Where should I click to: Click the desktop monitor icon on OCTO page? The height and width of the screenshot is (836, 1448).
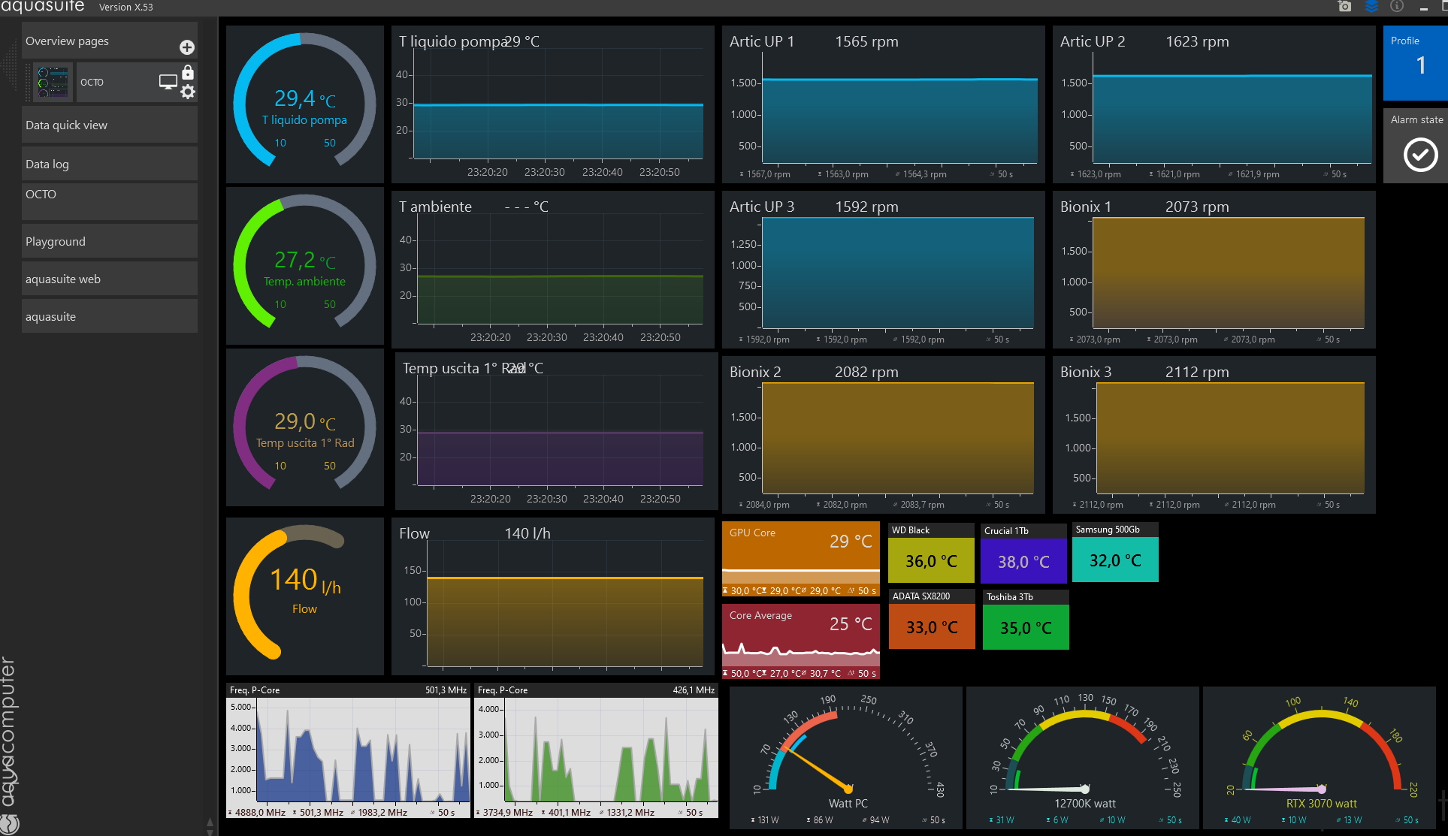168,82
